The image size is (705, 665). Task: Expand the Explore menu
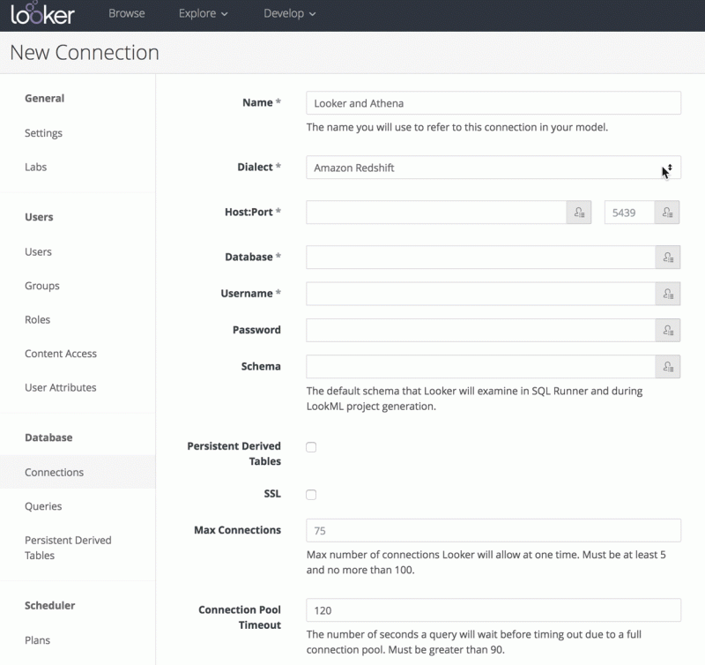click(x=203, y=13)
